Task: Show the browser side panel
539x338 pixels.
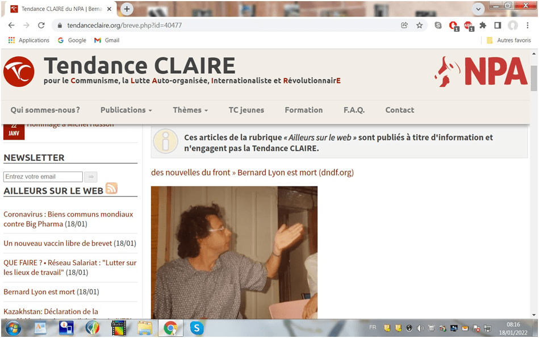Action: click(498, 25)
